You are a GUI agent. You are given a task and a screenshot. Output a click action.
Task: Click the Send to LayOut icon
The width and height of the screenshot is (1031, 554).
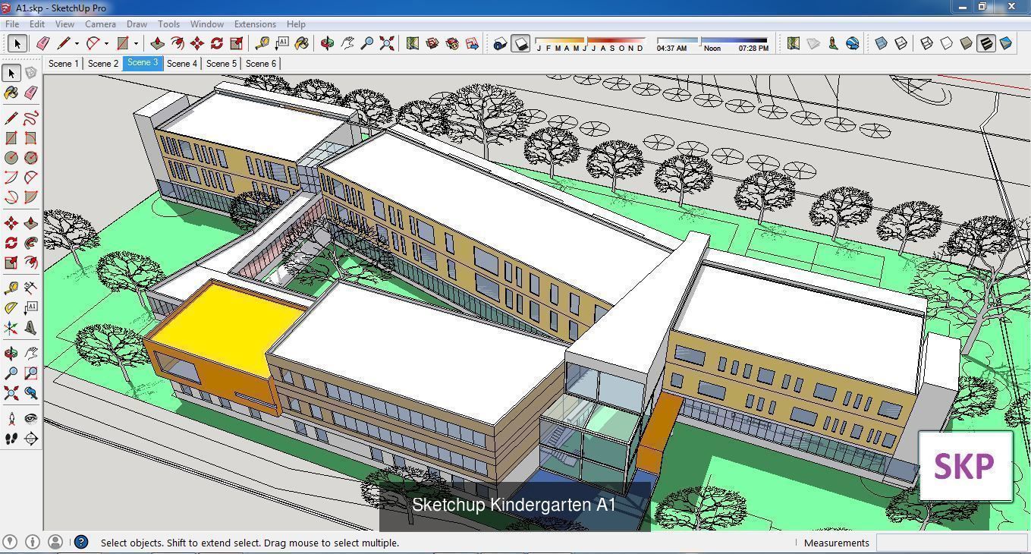pyautogui.click(x=472, y=43)
